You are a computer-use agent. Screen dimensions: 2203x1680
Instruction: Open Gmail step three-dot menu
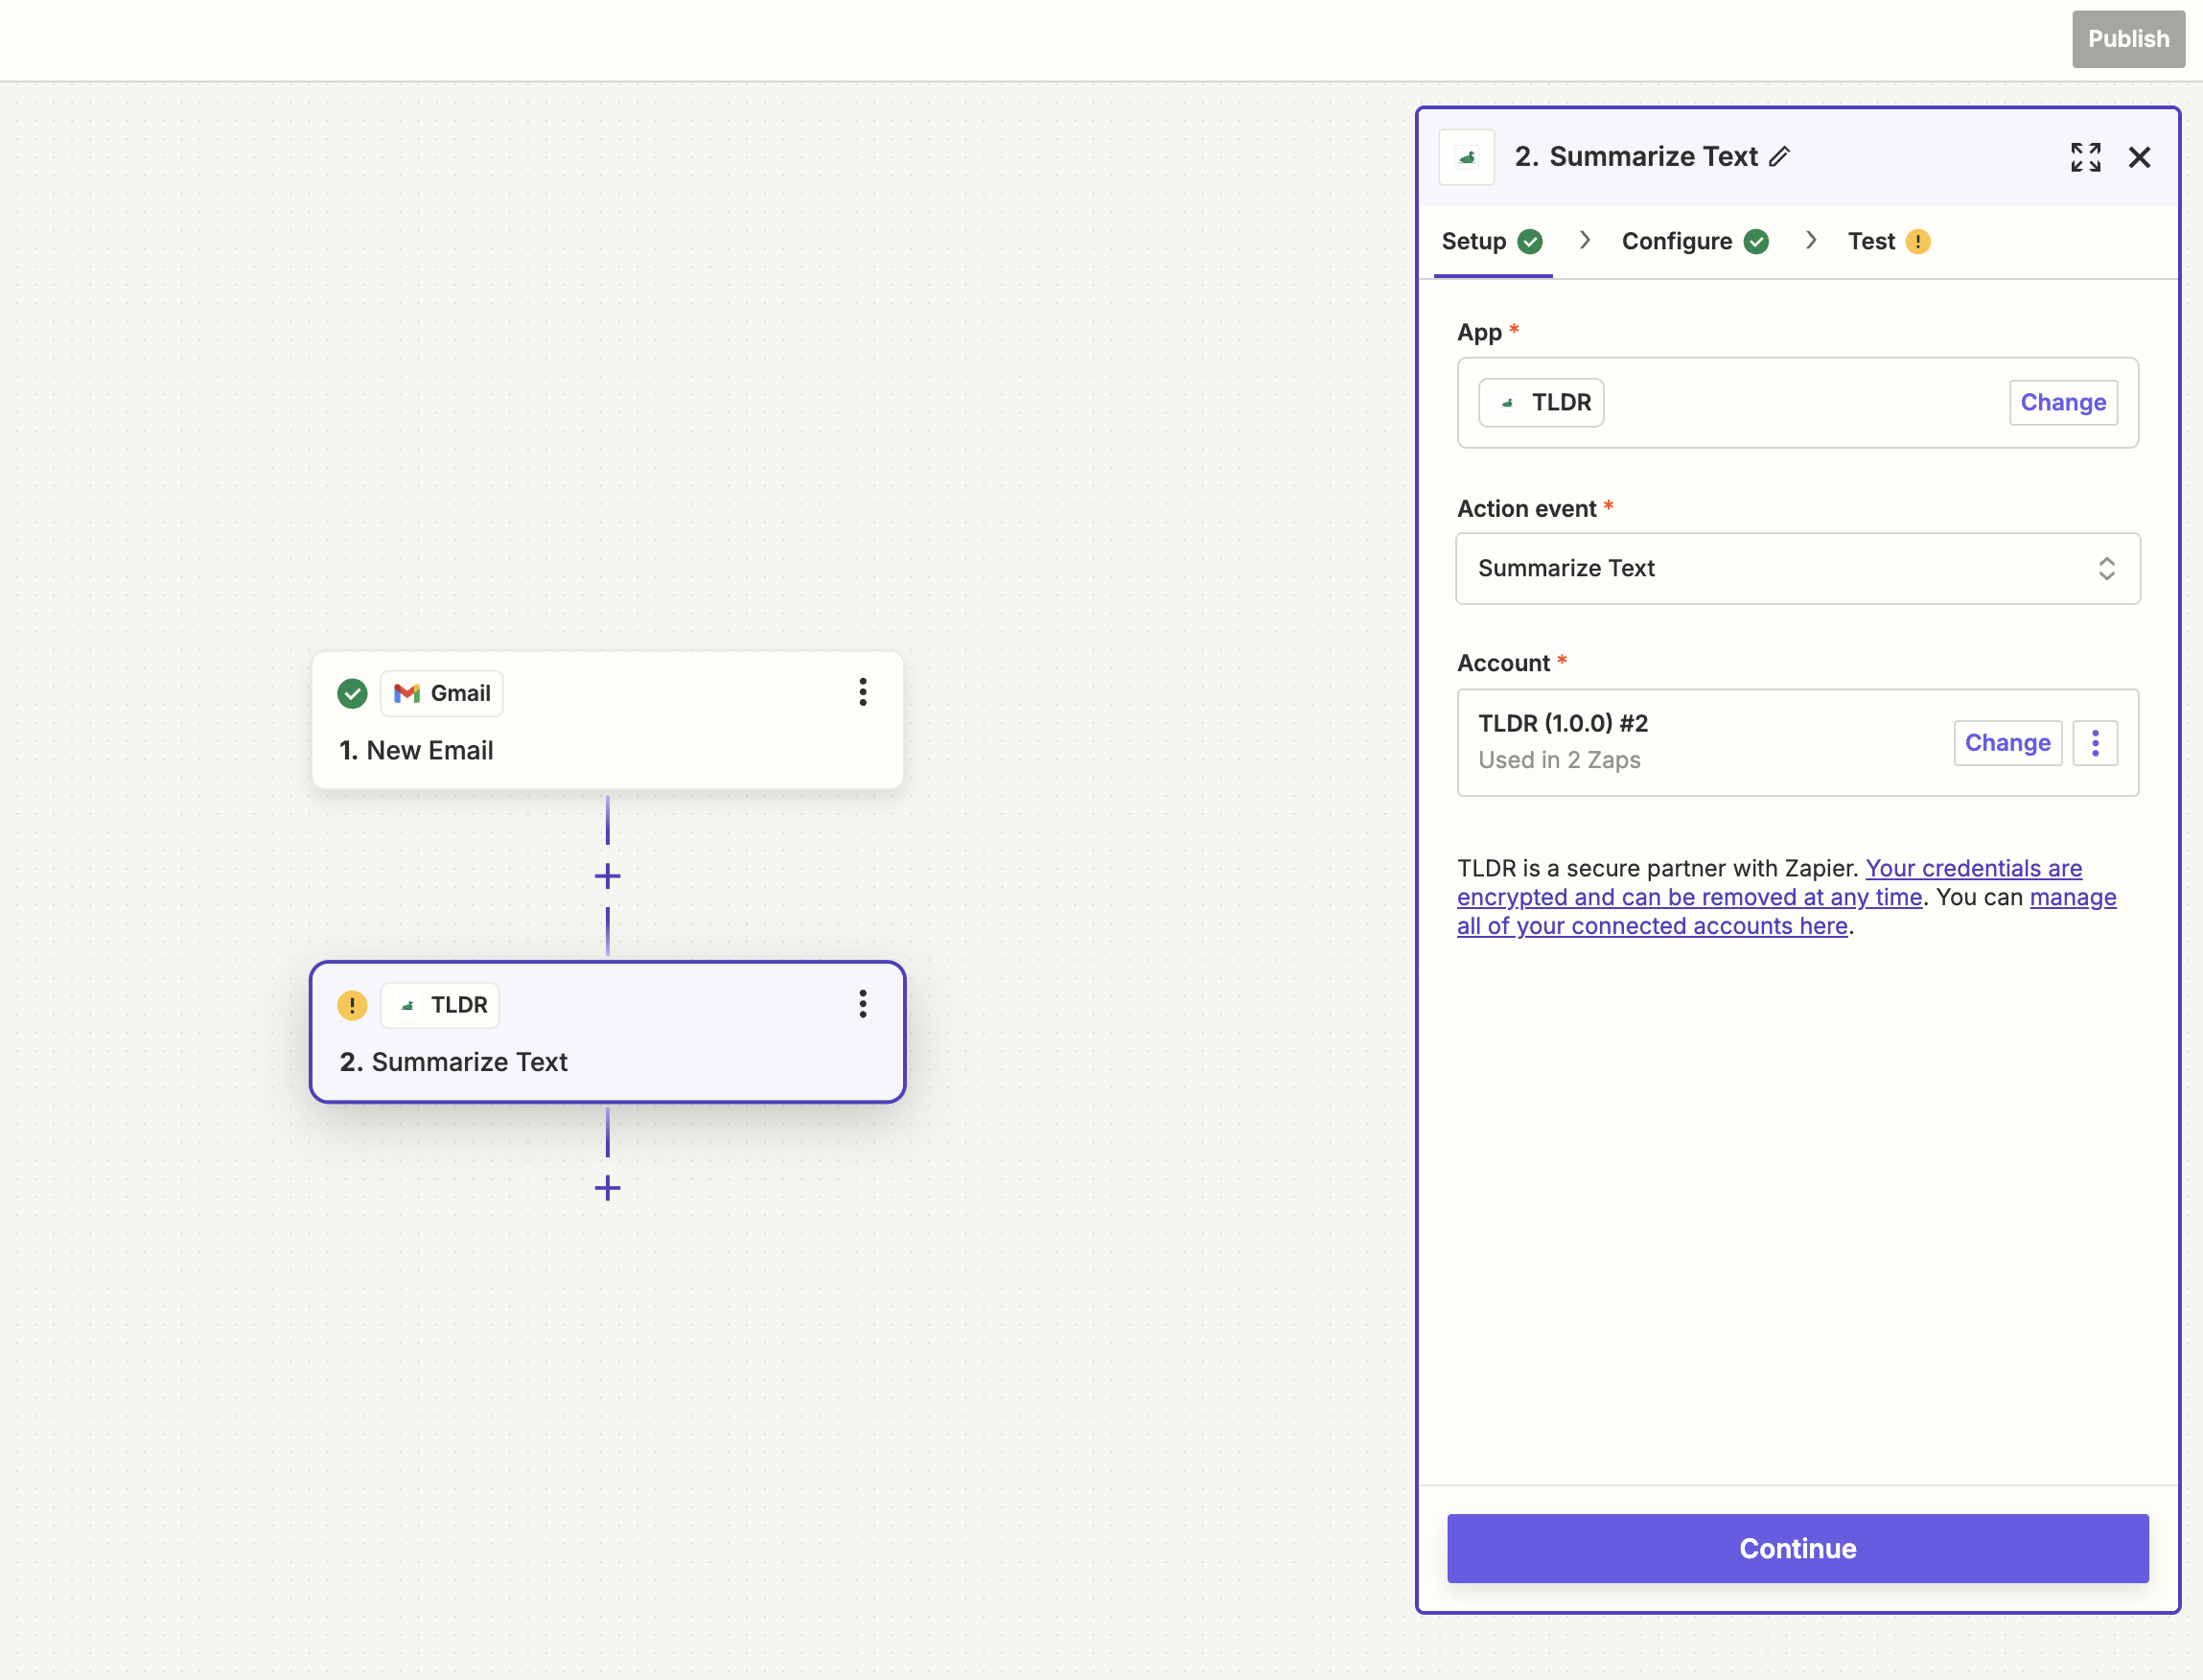tap(863, 692)
